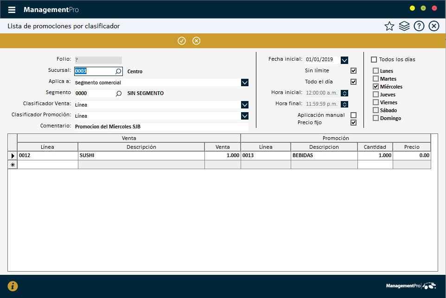Check the Domingo checkbox
The width and height of the screenshot is (446, 298).
coord(376,118)
